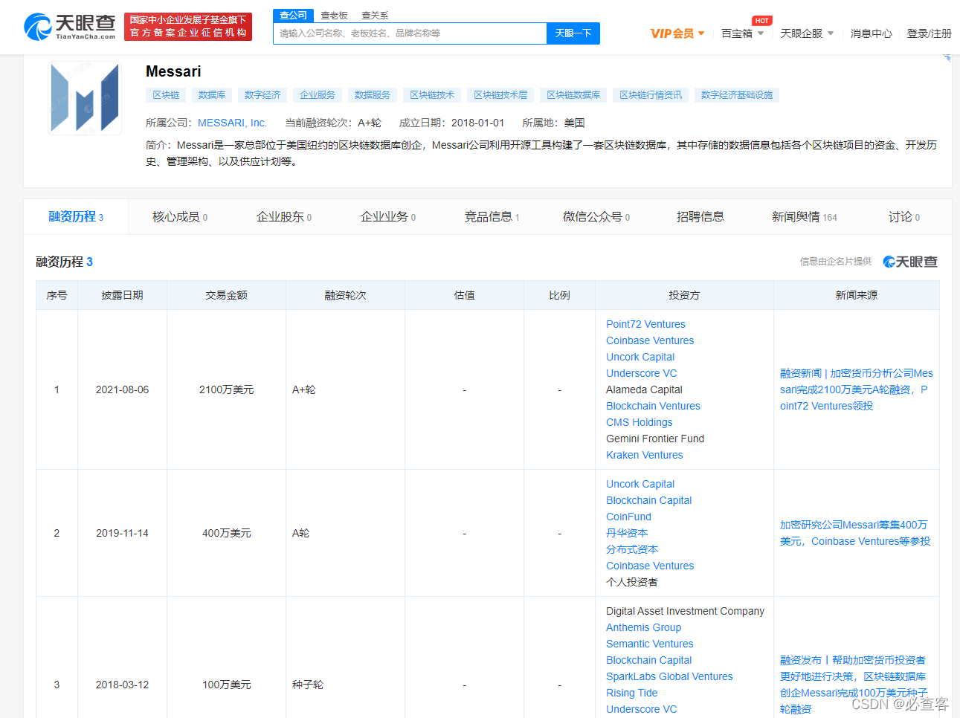Open Coinbase Ventures in the A+轮 row
The image size is (960, 718).
(650, 340)
